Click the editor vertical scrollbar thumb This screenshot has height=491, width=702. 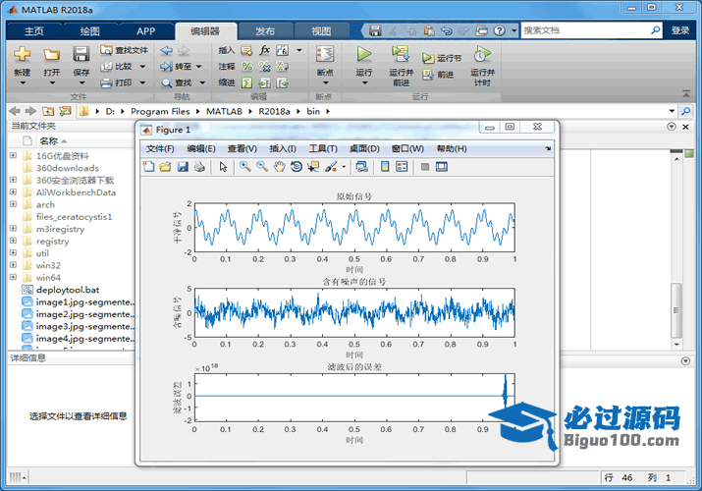coord(676,310)
